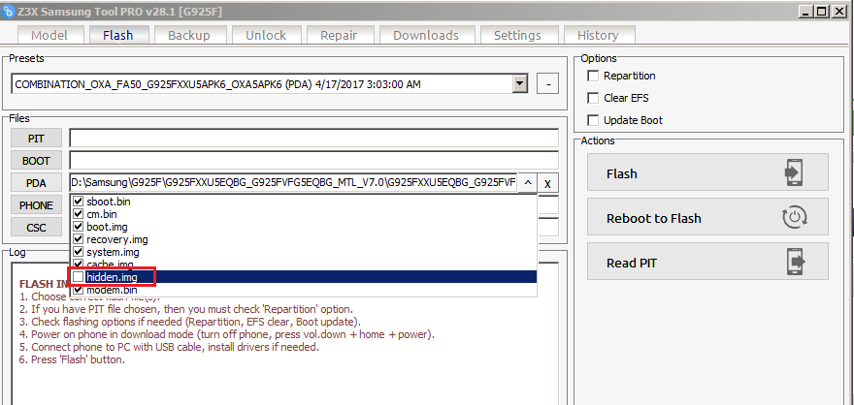
Task: Click the BOOT file path field
Action: (x=314, y=161)
